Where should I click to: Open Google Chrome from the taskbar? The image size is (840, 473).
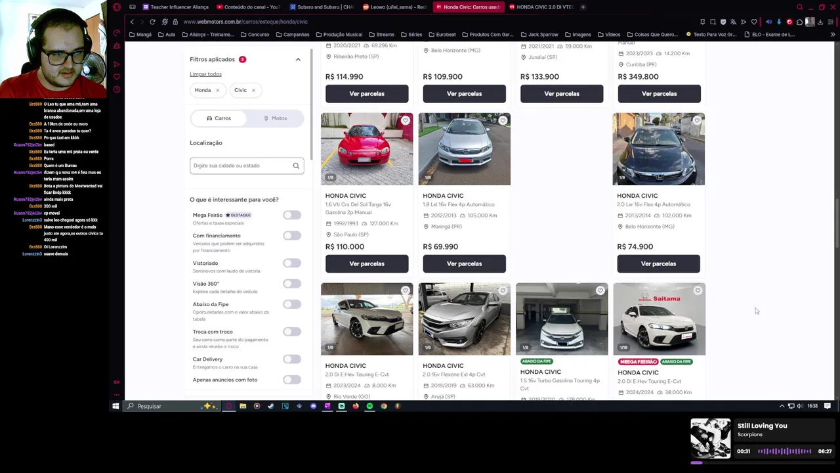point(384,406)
